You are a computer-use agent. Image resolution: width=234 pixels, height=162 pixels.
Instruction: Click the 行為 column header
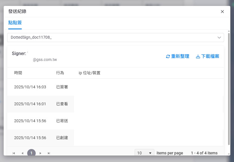(x=60, y=73)
